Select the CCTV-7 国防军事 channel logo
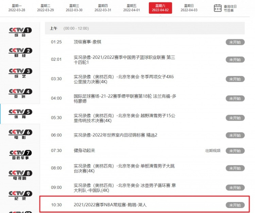The height and width of the screenshot is (213, 255). (x=20, y=155)
